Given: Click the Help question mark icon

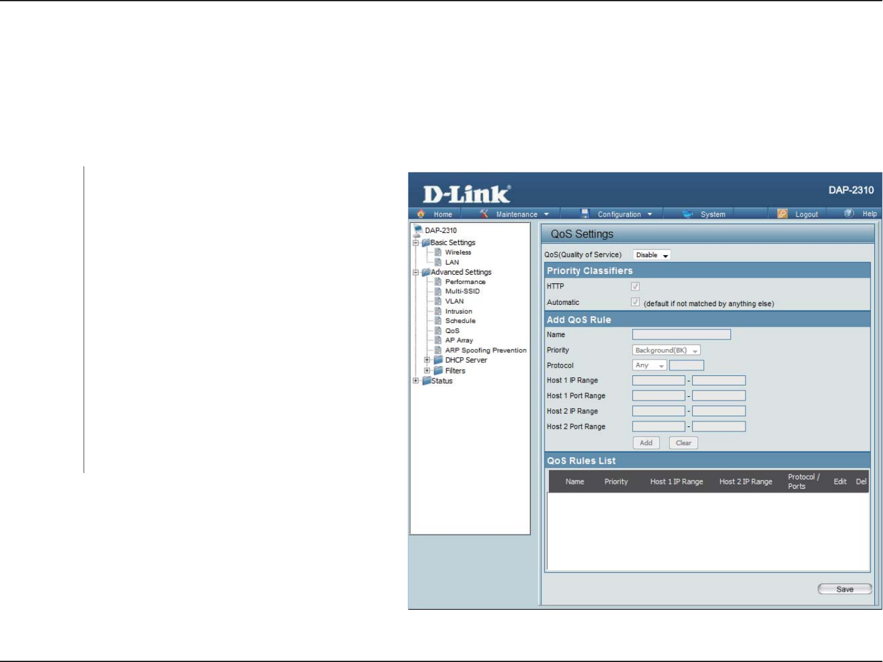Looking at the screenshot, I should (850, 214).
